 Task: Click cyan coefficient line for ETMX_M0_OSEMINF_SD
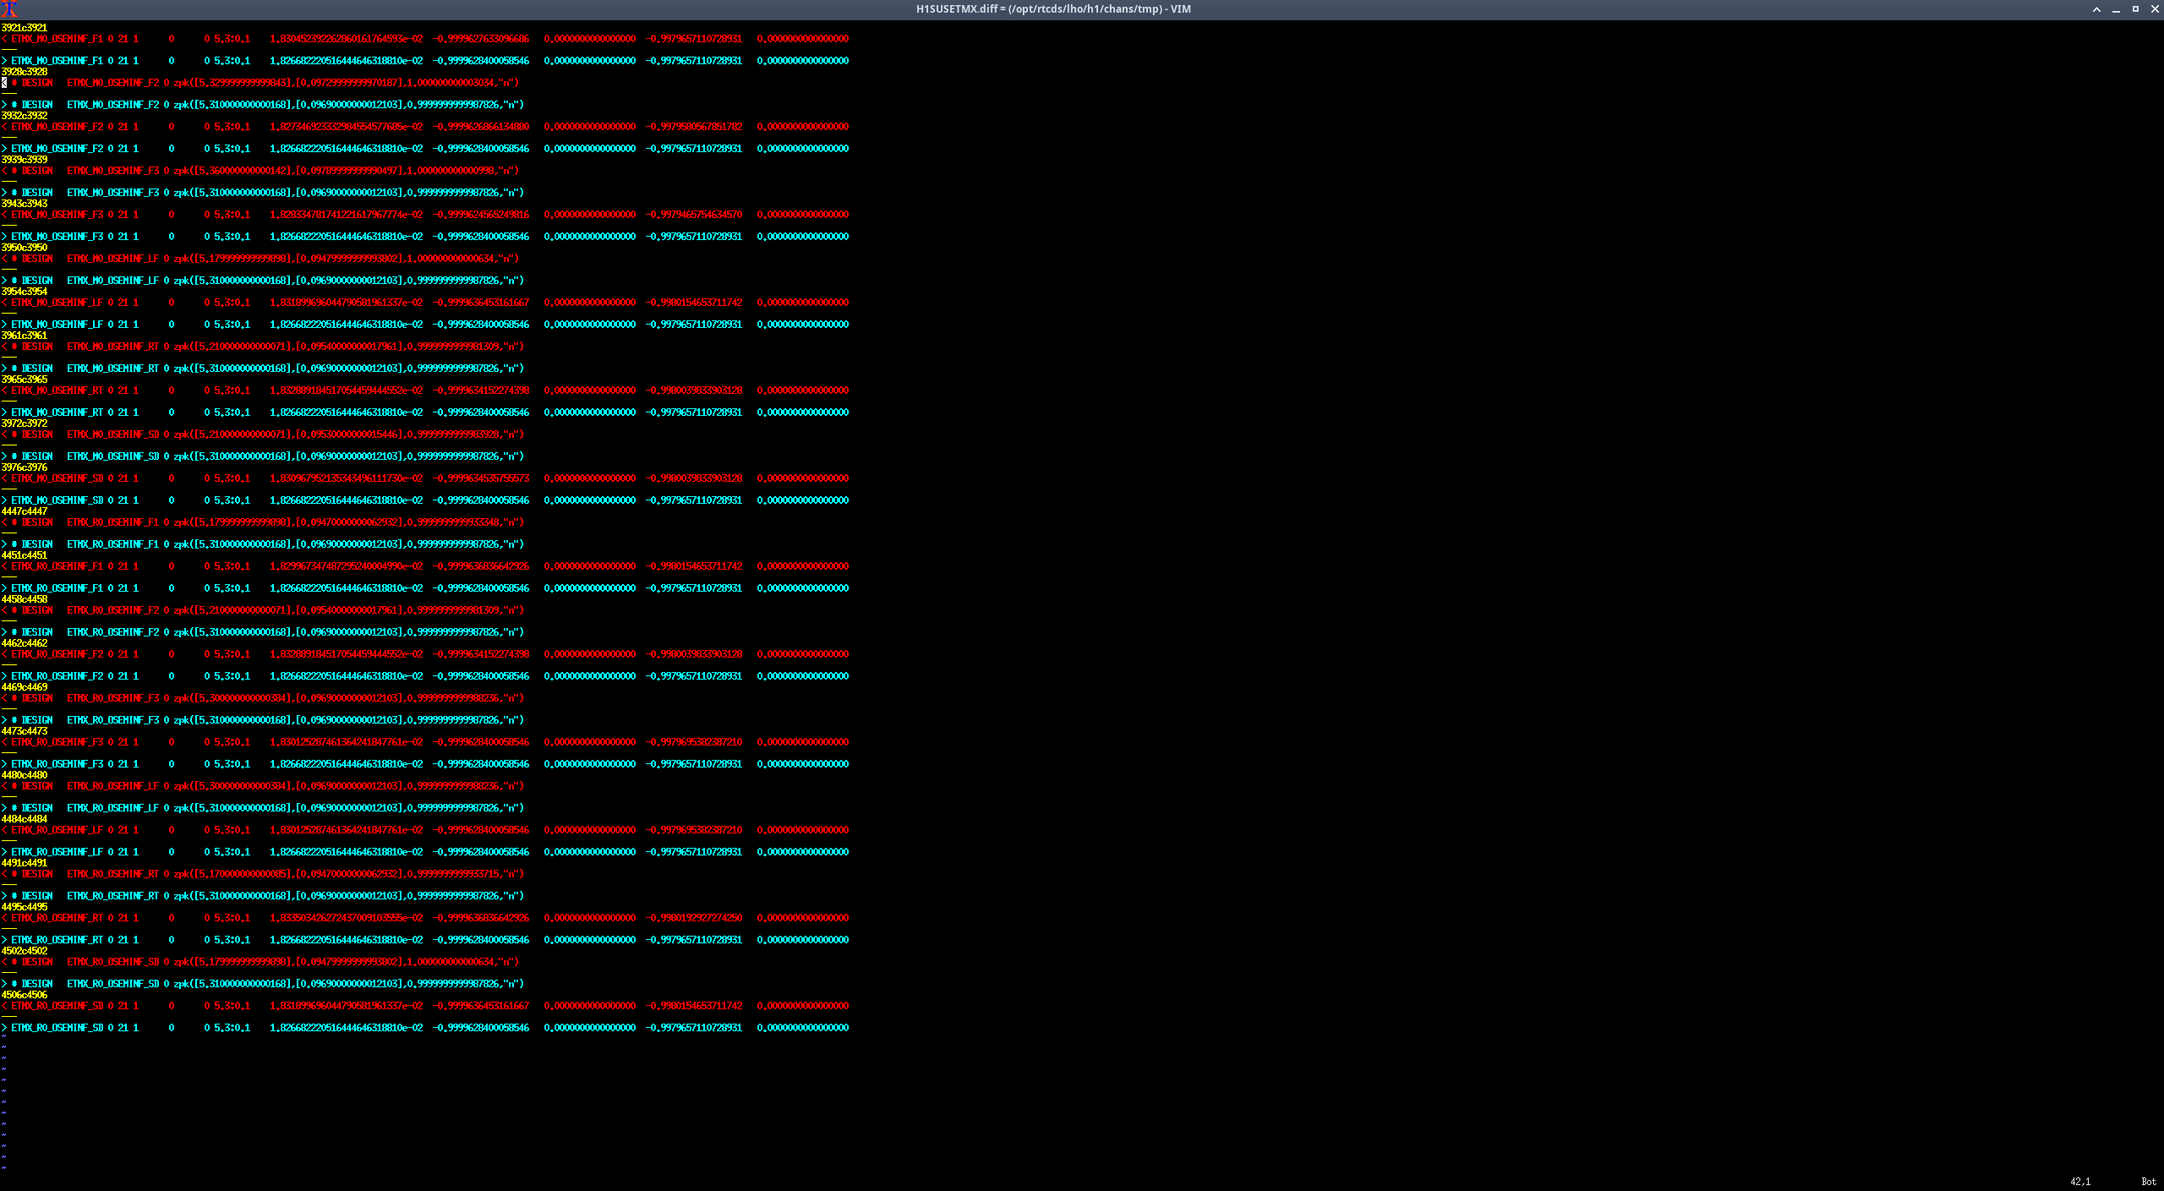click(x=425, y=500)
